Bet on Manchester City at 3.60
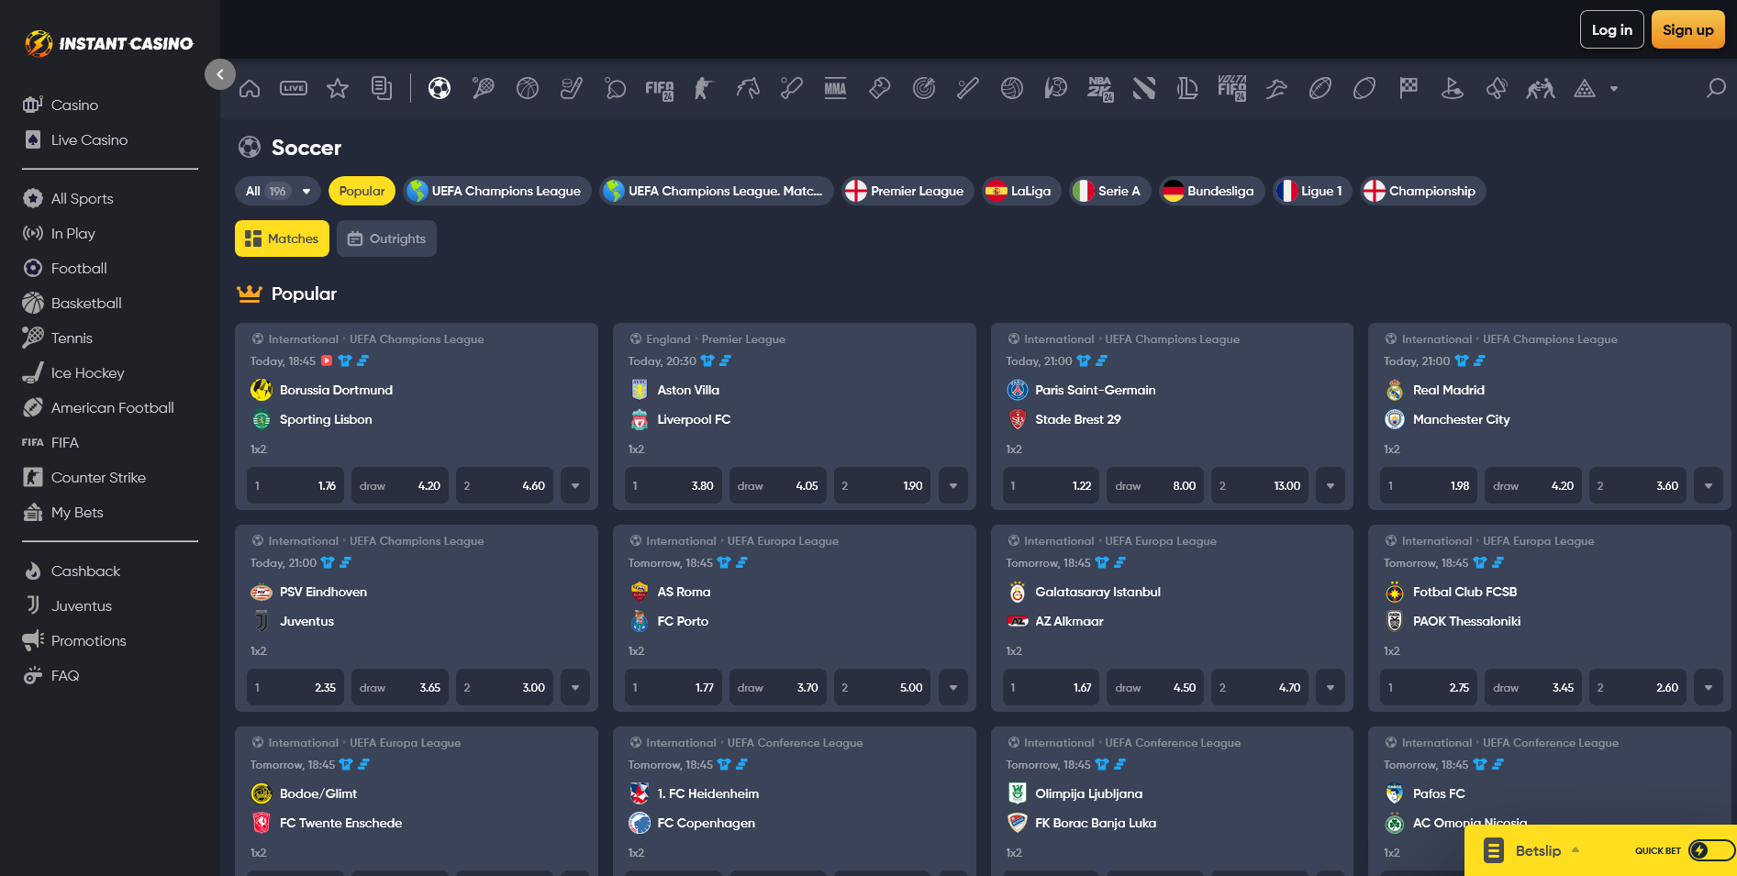Screen dimensions: 1737x876 click(1638, 486)
